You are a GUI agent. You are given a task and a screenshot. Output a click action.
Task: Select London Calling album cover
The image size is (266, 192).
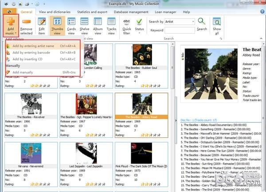[x=90, y=55]
